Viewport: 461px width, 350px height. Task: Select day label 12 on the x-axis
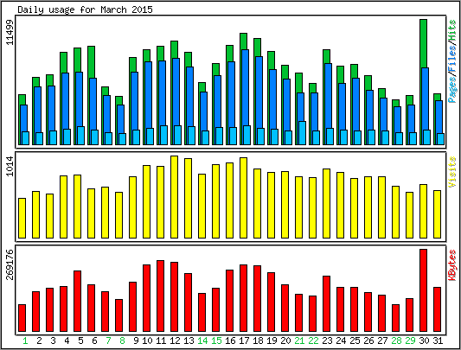pos(175,340)
